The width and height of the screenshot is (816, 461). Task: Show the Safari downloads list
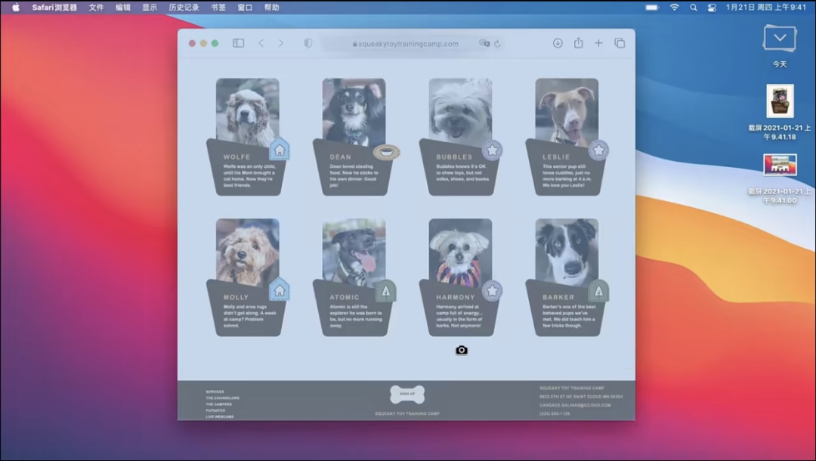click(x=558, y=43)
